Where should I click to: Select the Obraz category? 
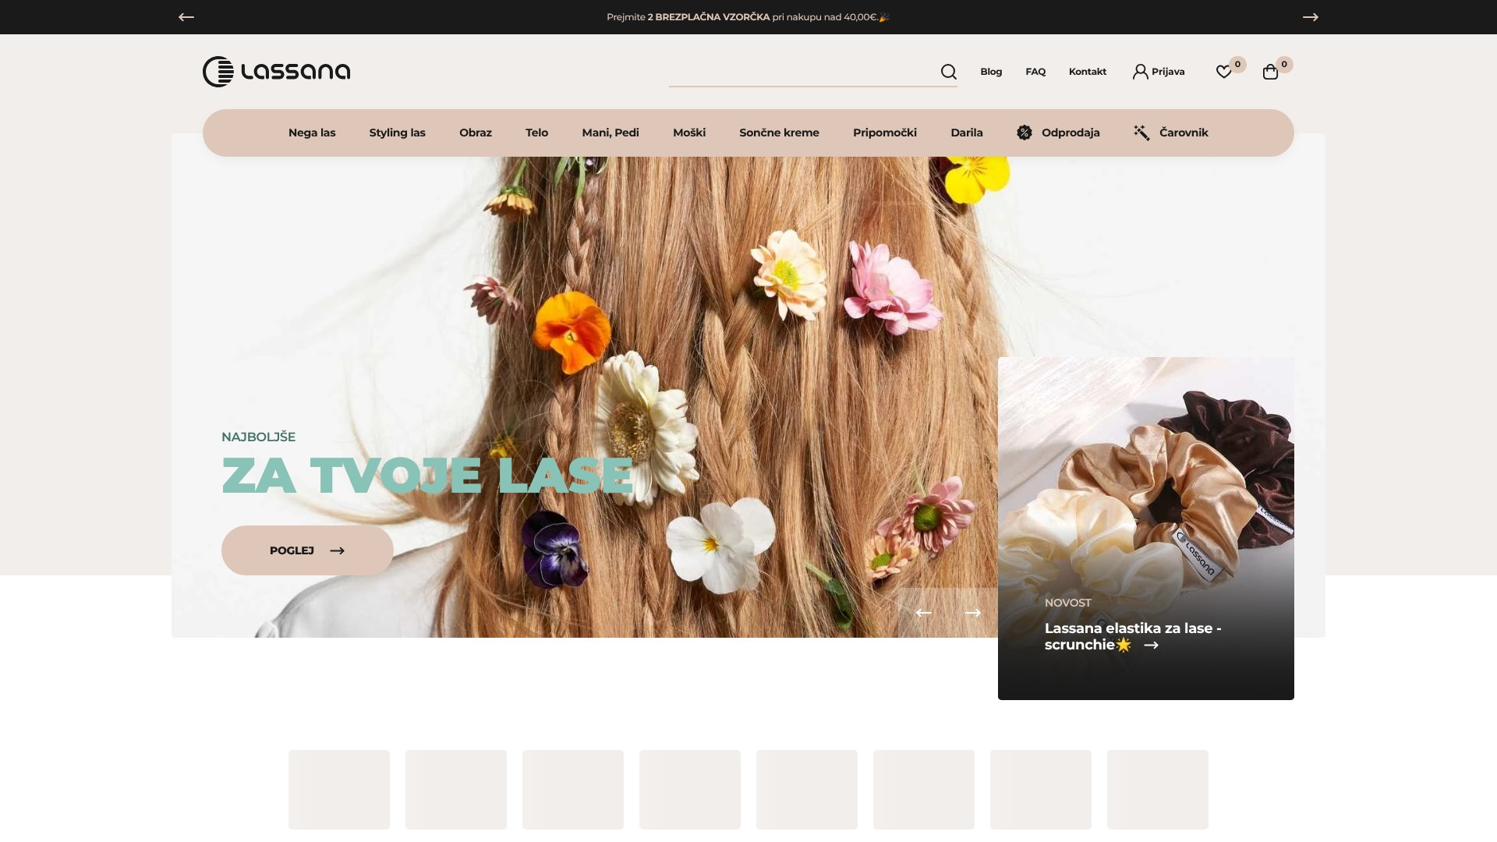pos(475,133)
